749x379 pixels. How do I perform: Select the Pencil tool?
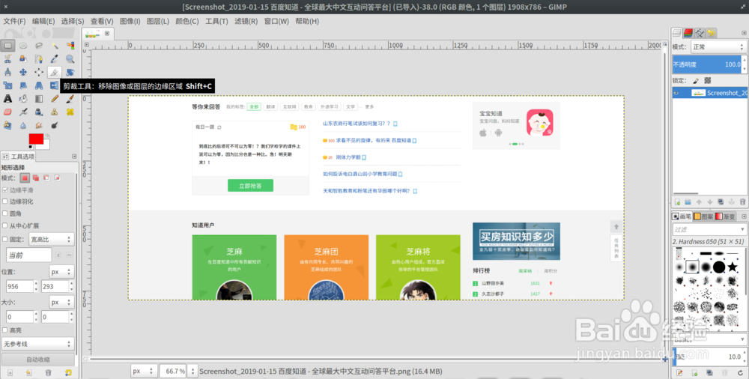55,99
